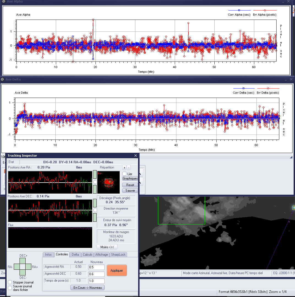Click the plus zoom button near Répartition
Image resolution: width=295 pixels, height=297 pixels.
(x=124, y=167)
